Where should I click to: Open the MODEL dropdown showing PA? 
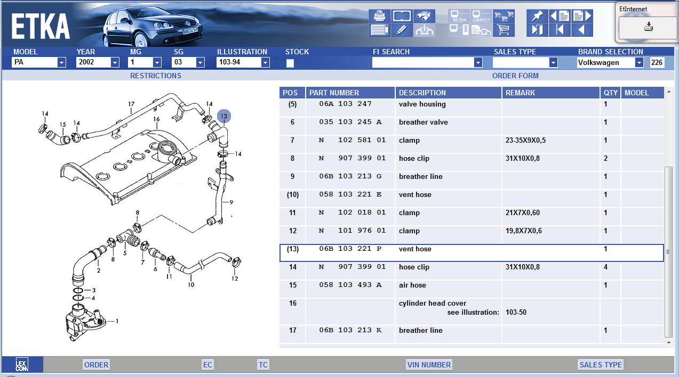click(61, 63)
